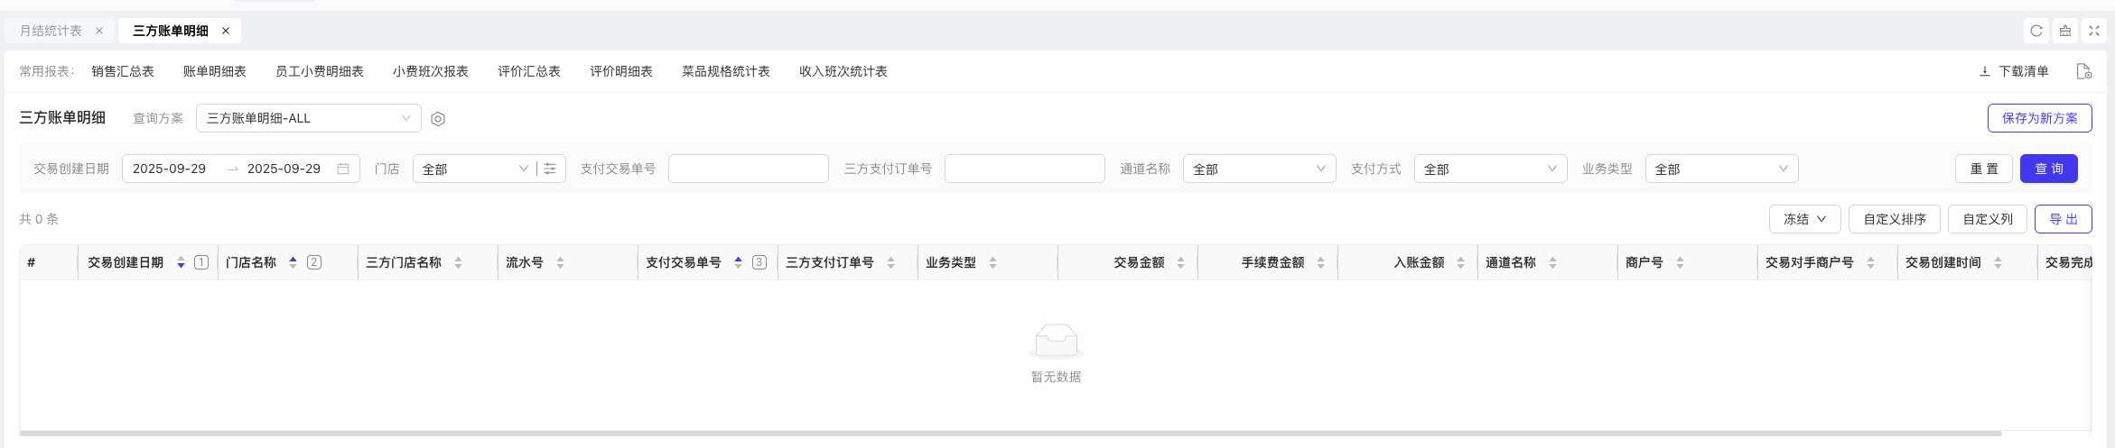Open the calendar icon in the date range field
2115x448 pixels.
[343, 169]
